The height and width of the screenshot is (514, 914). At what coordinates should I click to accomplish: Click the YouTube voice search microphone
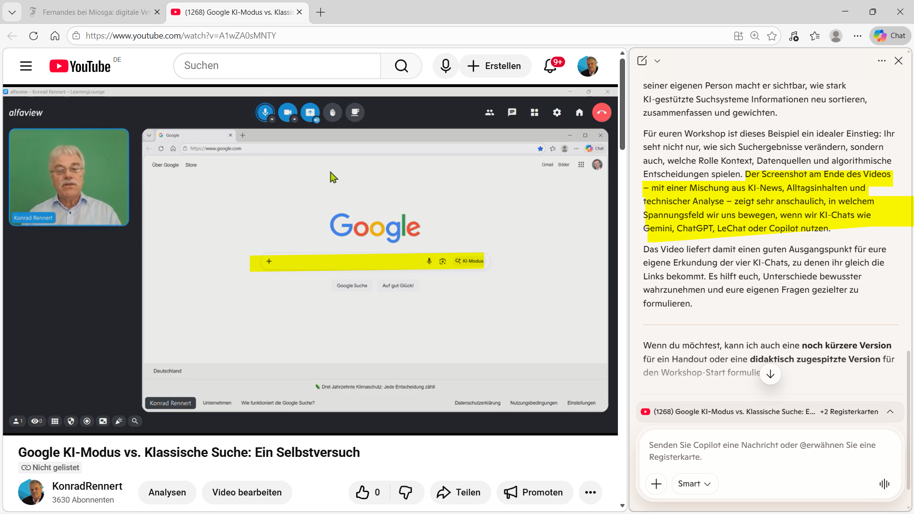[x=446, y=66]
